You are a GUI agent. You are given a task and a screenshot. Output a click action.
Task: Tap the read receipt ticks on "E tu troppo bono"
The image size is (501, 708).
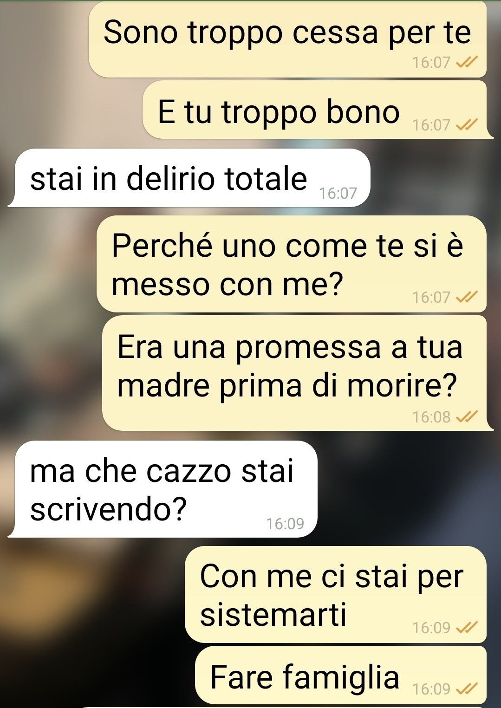[x=466, y=125]
